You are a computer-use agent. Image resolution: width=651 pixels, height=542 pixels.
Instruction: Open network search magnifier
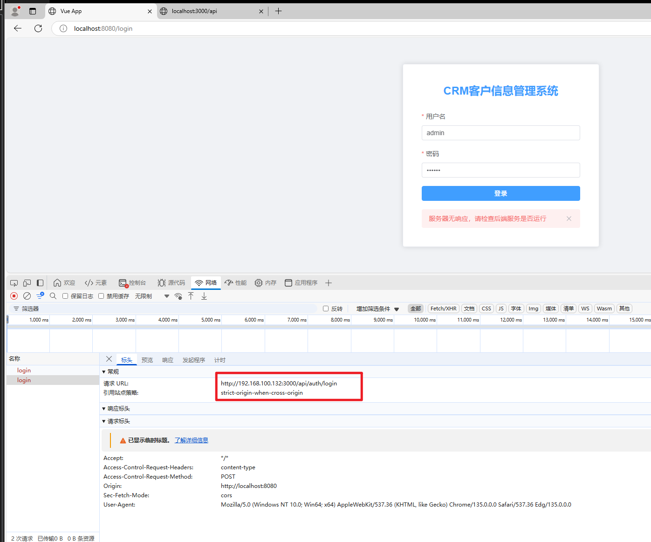pyautogui.click(x=53, y=296)
